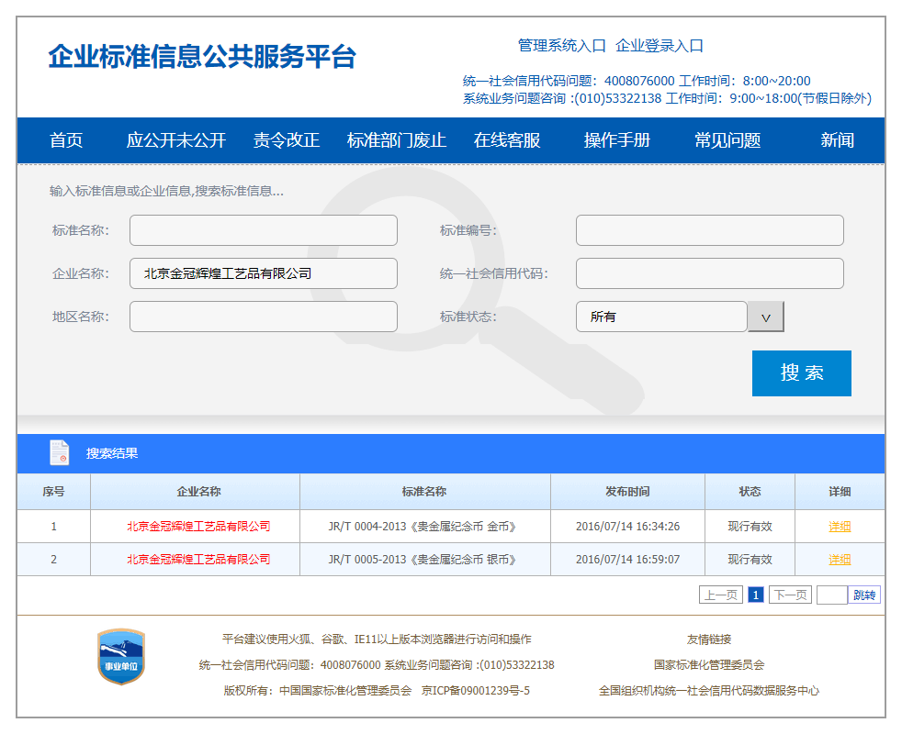Click the 跳转 page jump button
This screenshot has height=734, width=902.
click(x=864, y=595)
